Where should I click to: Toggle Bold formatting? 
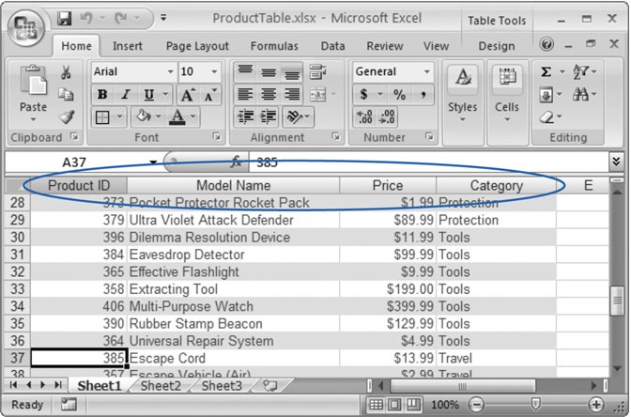pos(102,95)
